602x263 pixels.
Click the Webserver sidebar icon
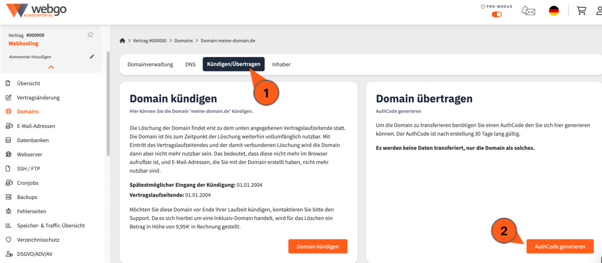pos(8,154)
